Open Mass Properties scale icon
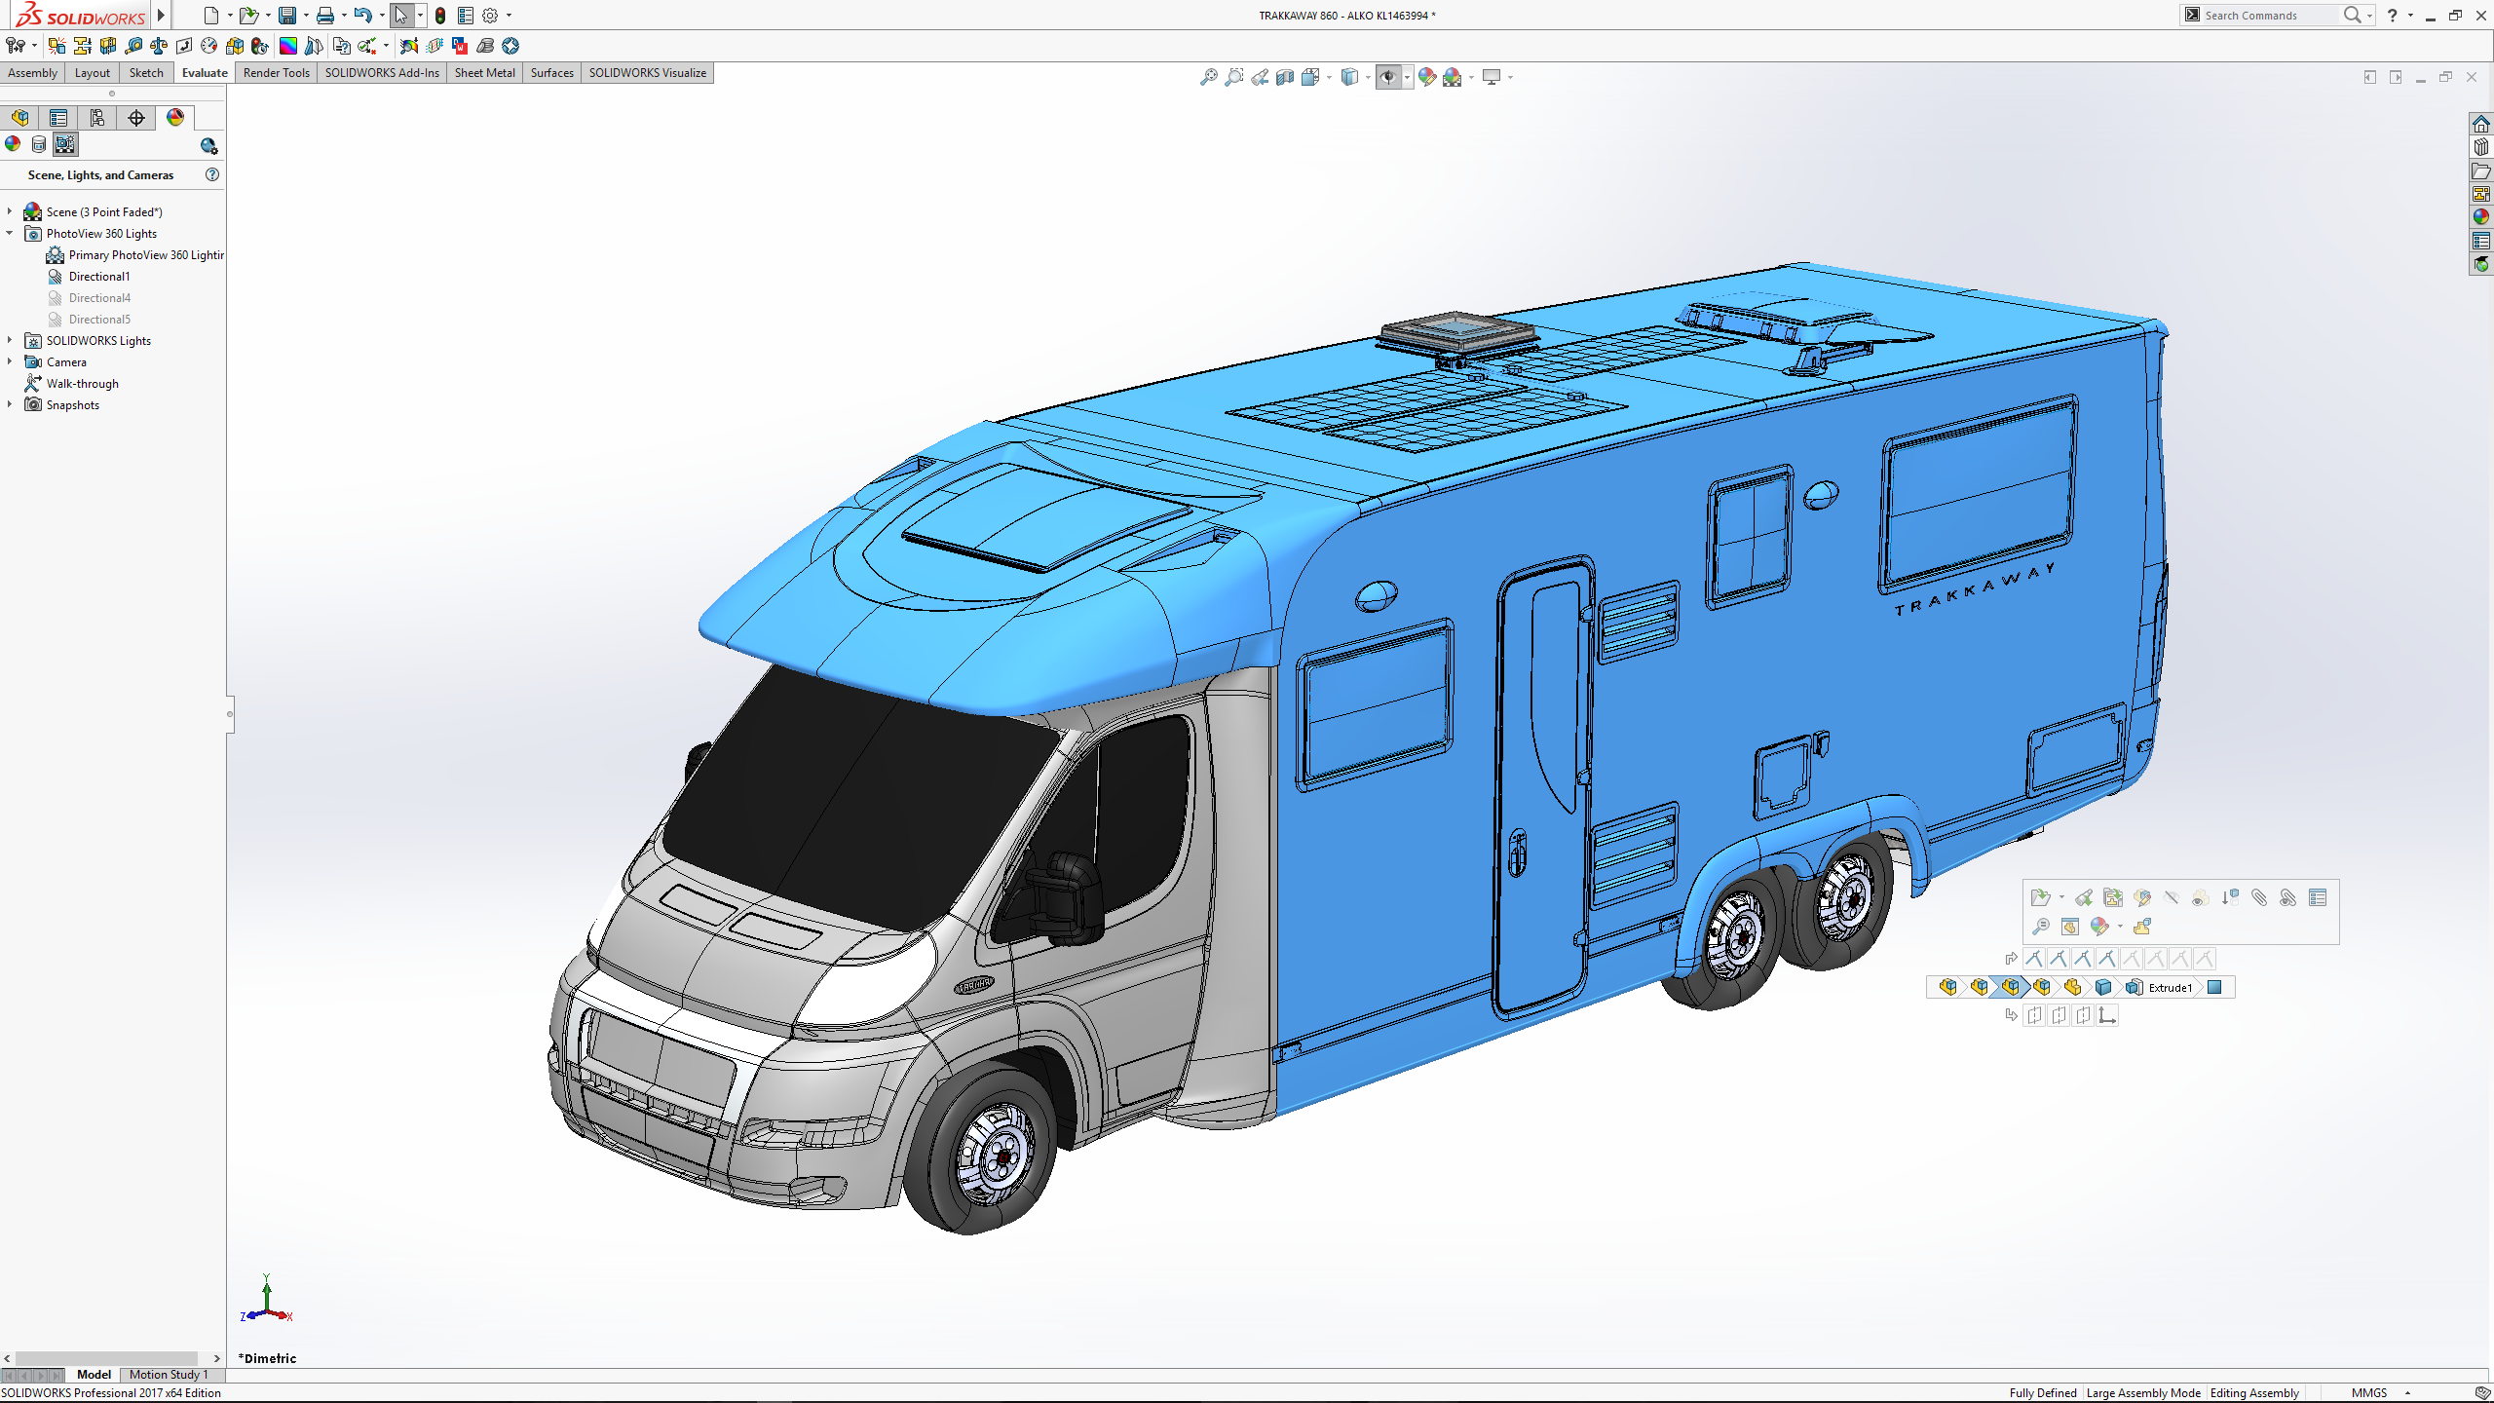This screenshot has width=2494, height=1403. click(159, 46)
